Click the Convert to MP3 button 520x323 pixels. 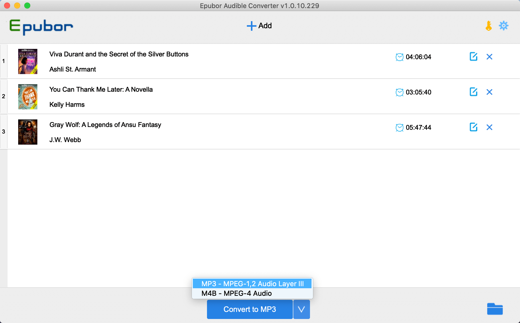(x=250, y=309)
